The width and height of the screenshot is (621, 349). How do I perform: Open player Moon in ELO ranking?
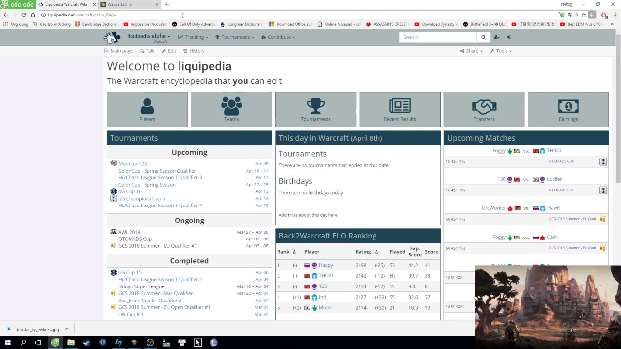coord(325,308)
